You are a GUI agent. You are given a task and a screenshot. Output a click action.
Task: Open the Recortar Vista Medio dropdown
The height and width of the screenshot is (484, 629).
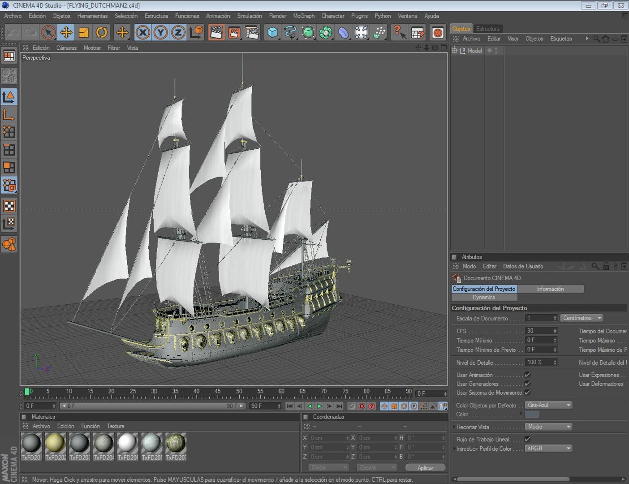549,427
